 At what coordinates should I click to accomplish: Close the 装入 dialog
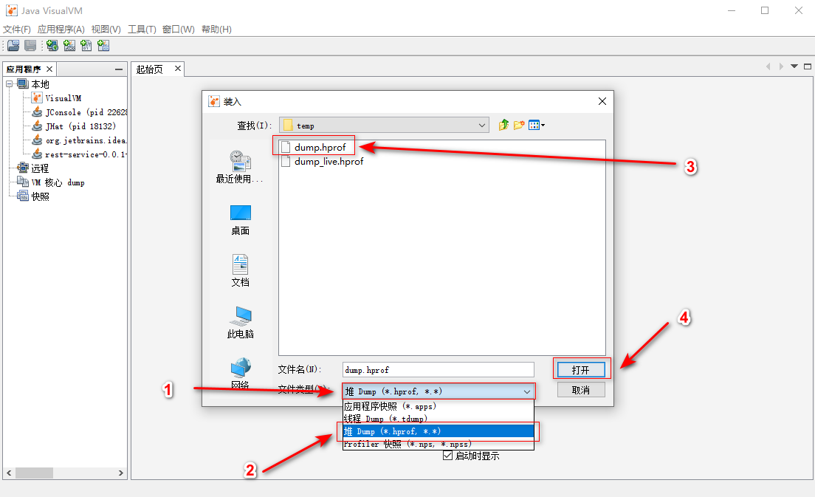[x=602, y=101]
